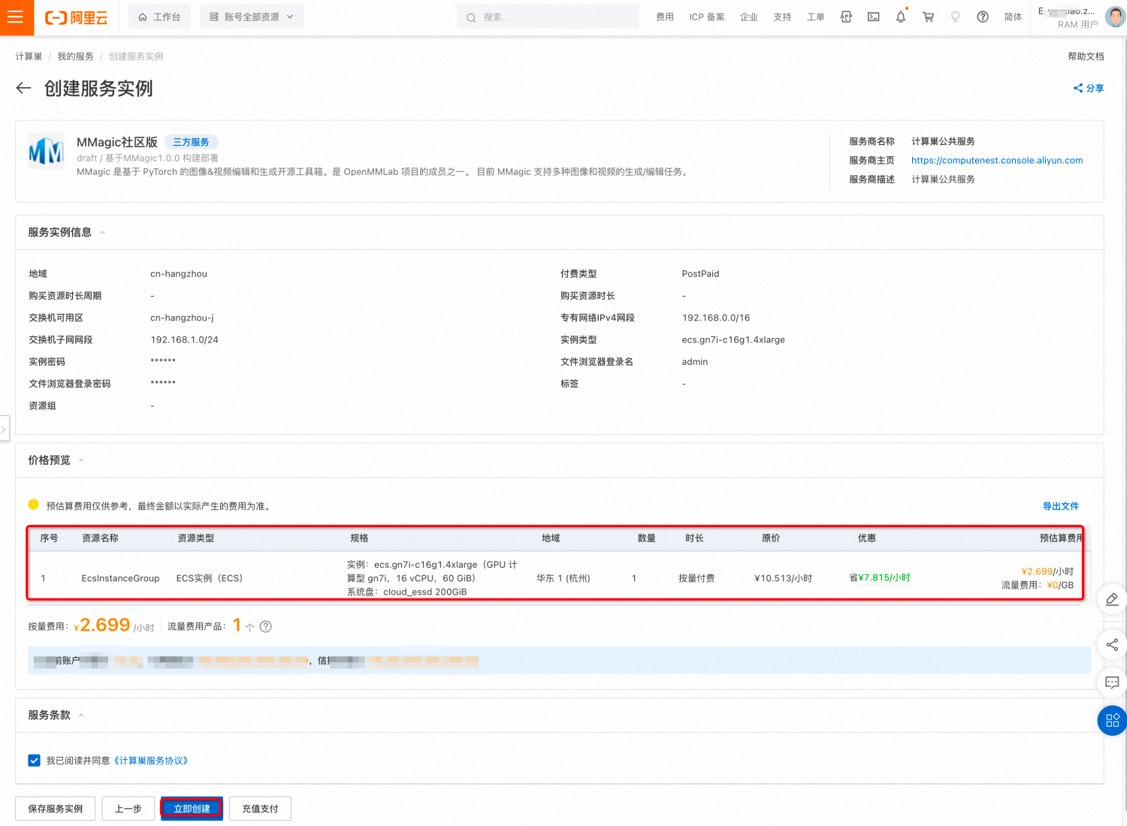This screenshot has width=1127, height=826.
Task: Select the admin login name value
Action: 695,362
